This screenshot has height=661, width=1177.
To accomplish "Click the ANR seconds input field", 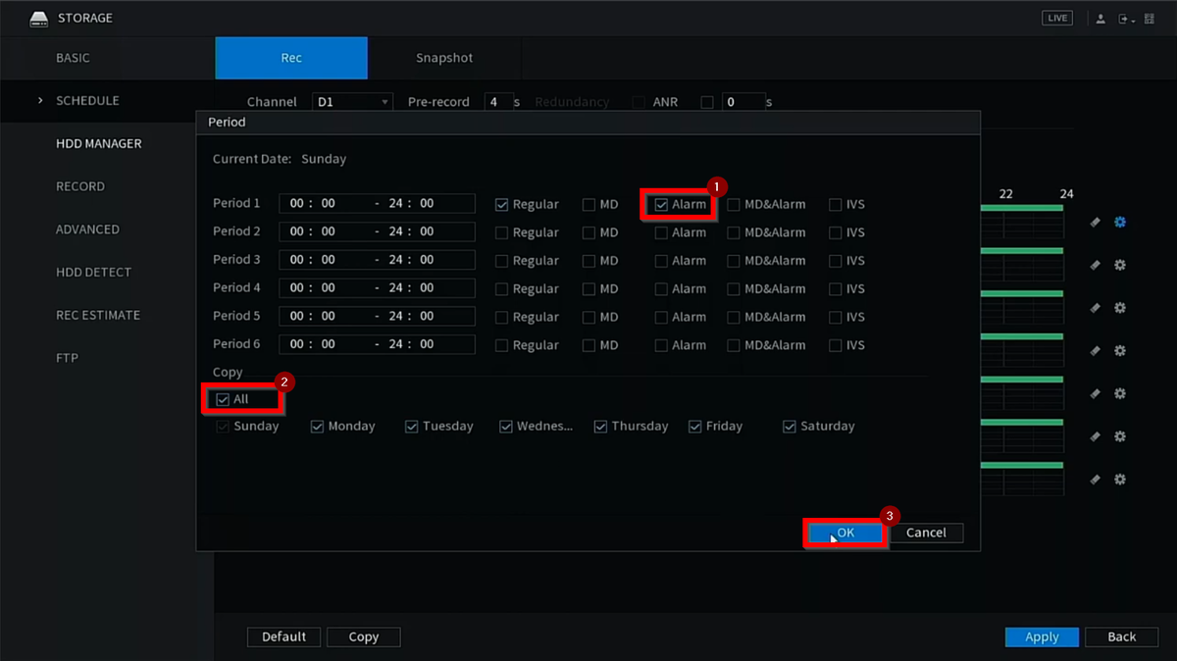I will pyautogui.click(x=743, y=102).
